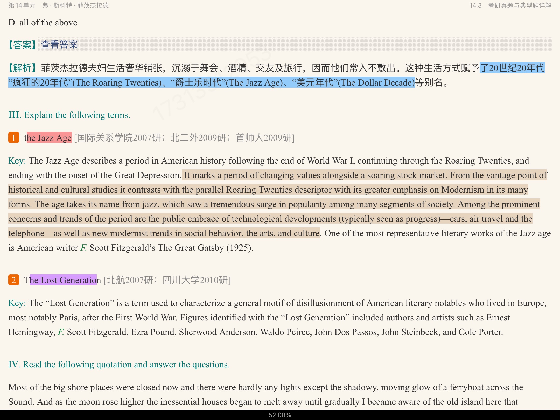Tap the blue-highlighted '了20世纪20年代' text
The image size is (560, 420).
pos(512,68)
